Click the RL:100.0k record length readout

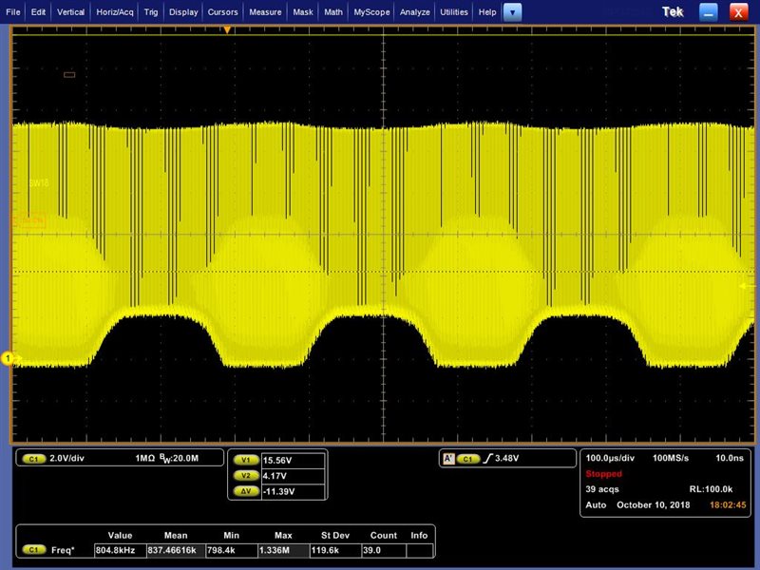pos(711,489)
